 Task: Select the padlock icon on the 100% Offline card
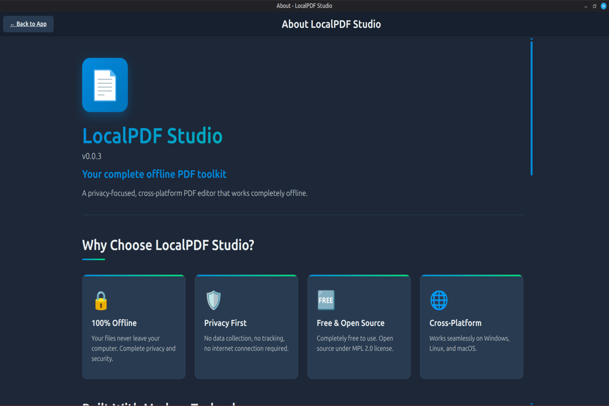click(x=101, y=301)
